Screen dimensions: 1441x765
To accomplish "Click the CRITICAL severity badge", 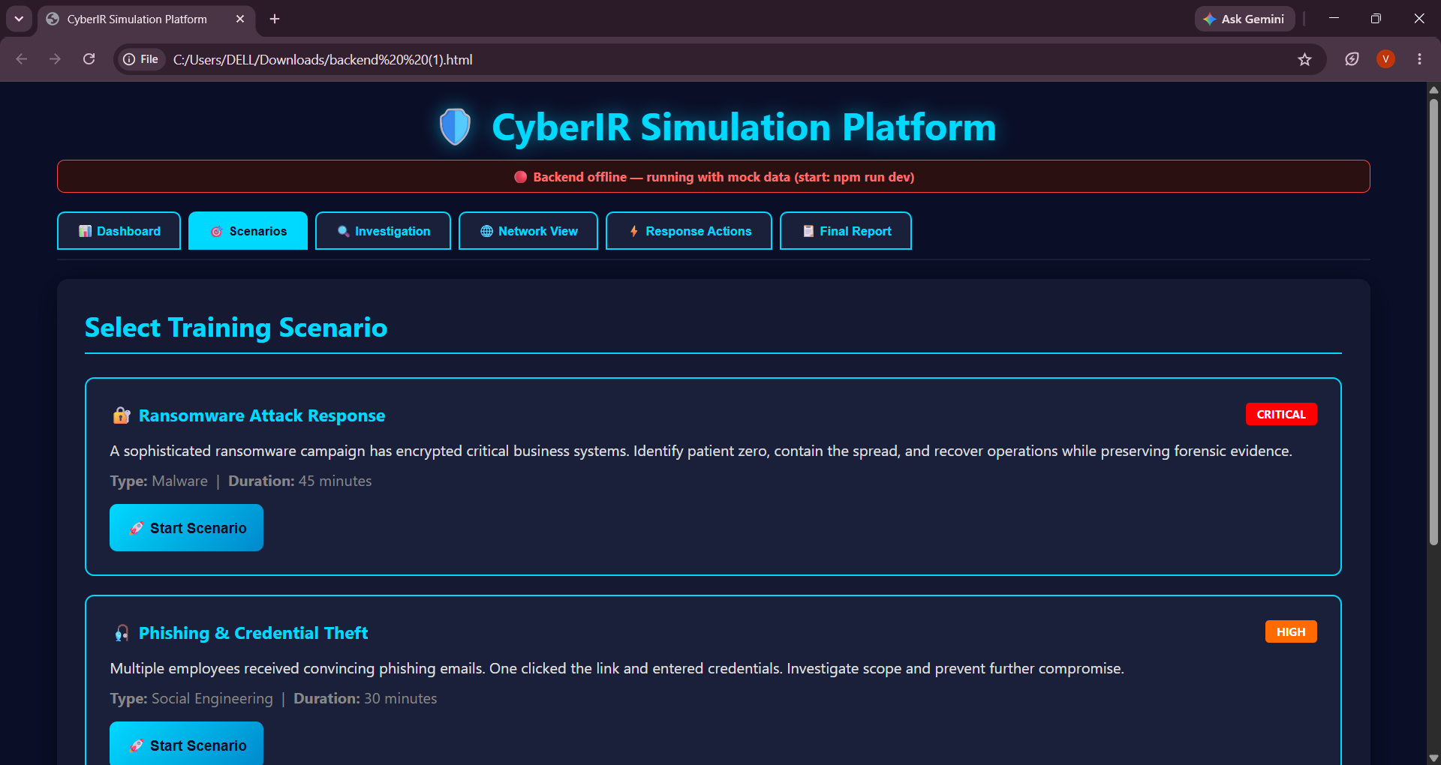I will [x=1281, y=415].
